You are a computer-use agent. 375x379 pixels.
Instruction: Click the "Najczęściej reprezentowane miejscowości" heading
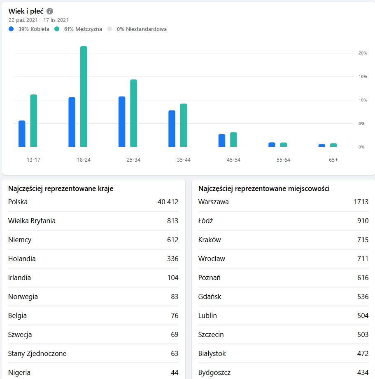pyautogui.click(x=264, y=189)
